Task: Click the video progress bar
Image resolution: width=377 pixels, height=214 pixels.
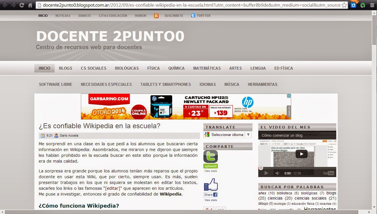Action: click(x=297, y=168)
